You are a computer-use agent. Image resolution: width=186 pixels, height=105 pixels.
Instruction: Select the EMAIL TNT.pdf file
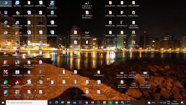coord(41,93)
